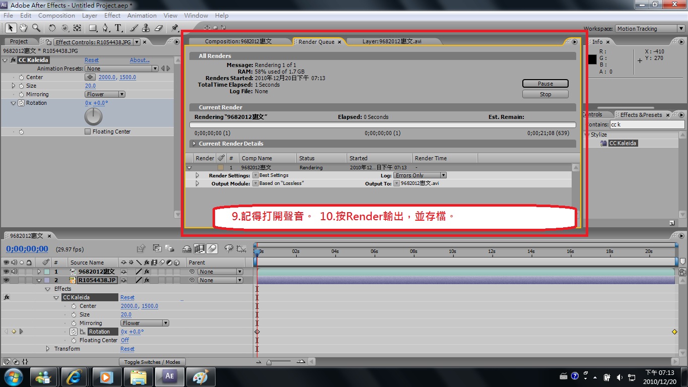Image resolution: width=688 pixels, height=387 pixels.
Task: Open the Animation menu
Action: point(142,16)
